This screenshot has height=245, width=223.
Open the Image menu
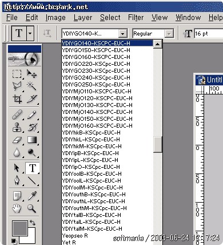click(x=55, y=18)
